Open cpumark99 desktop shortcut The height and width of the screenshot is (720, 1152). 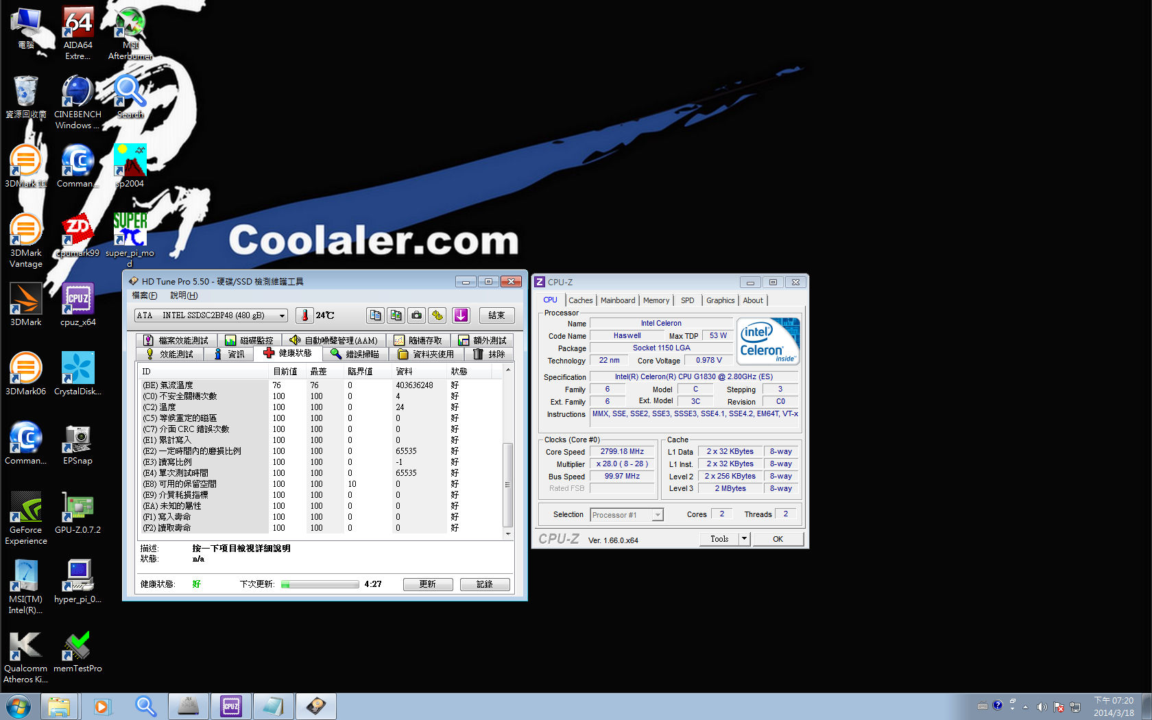(x=77, y=235)
